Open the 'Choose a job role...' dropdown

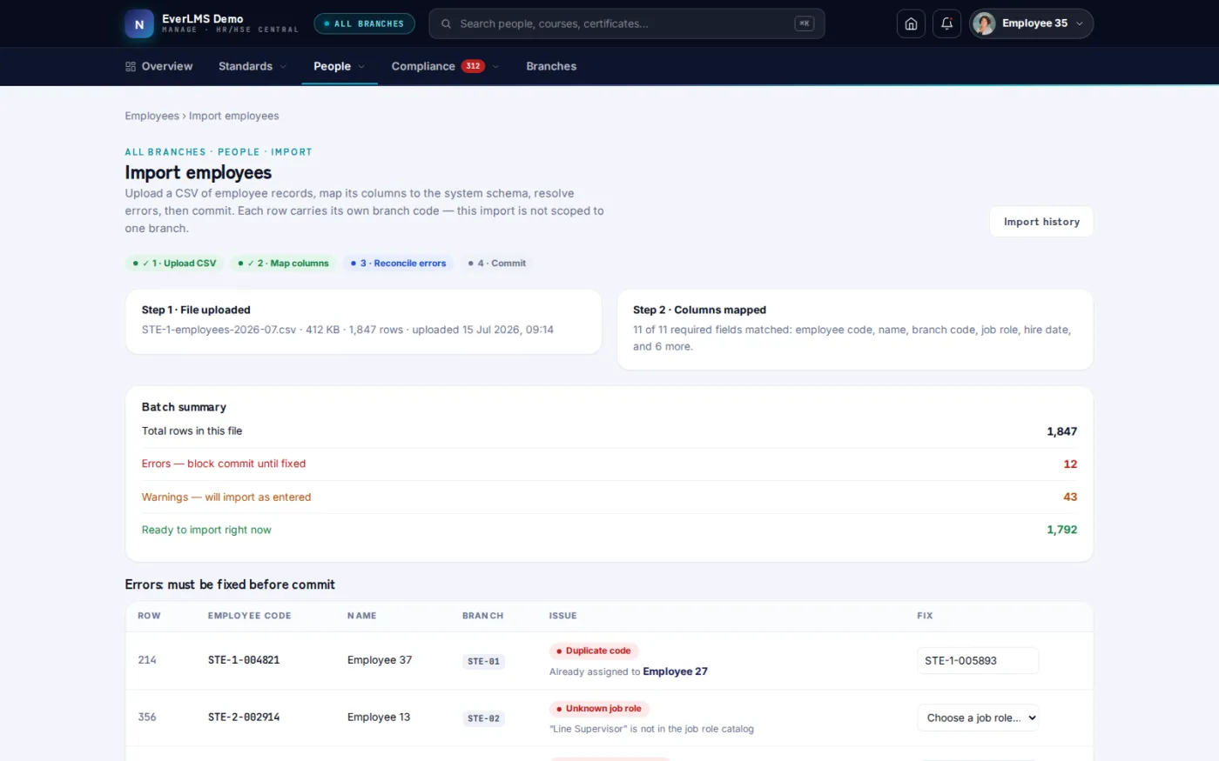coord(978,718)
